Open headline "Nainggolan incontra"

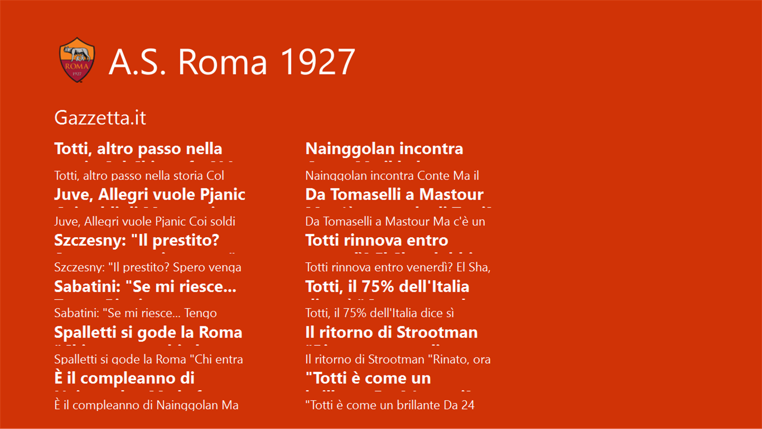pyautogui.click(x=384, y=149)
